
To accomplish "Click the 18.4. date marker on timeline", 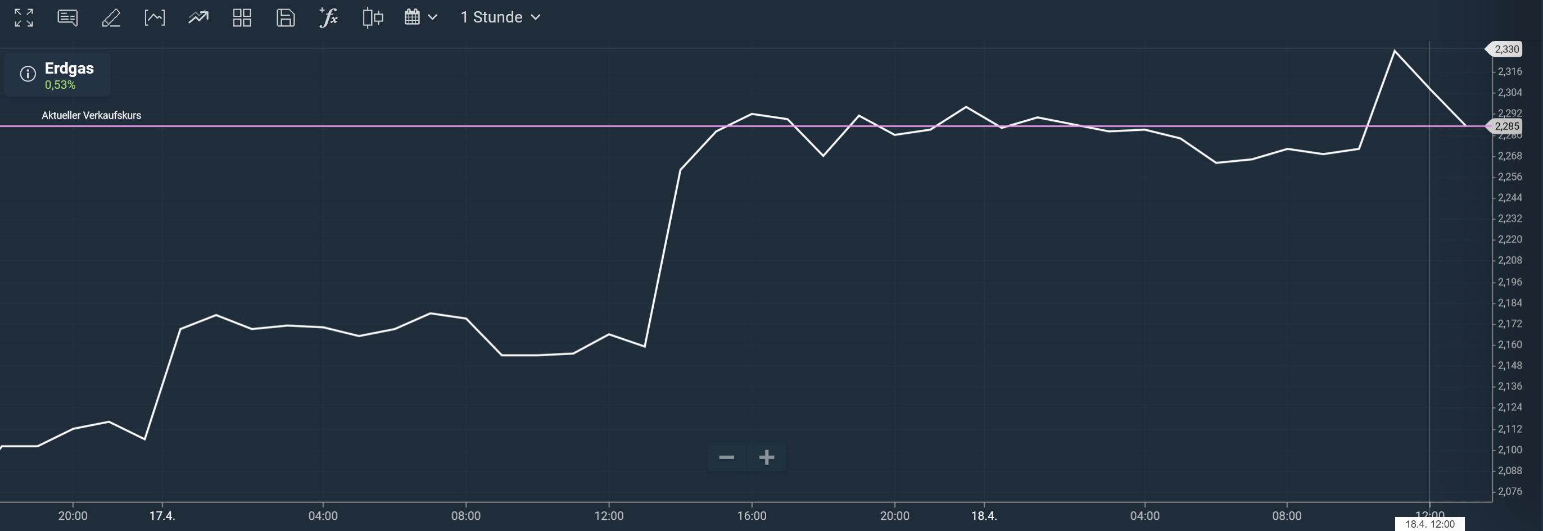I will 984,516.
